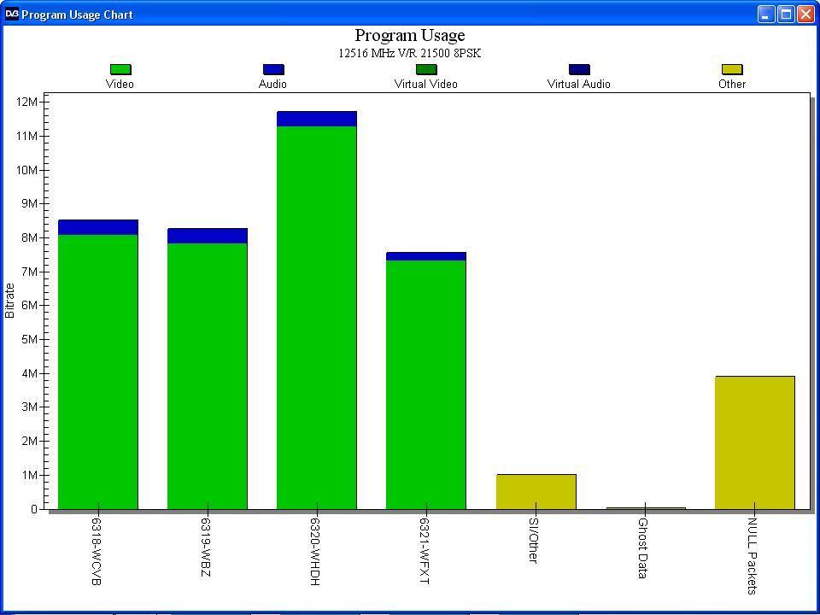Click the '12516 MHz V/R 21500 8PSK' subtitle
The width and height of the screenshot is (820, 615).
(x=409, y=53)
